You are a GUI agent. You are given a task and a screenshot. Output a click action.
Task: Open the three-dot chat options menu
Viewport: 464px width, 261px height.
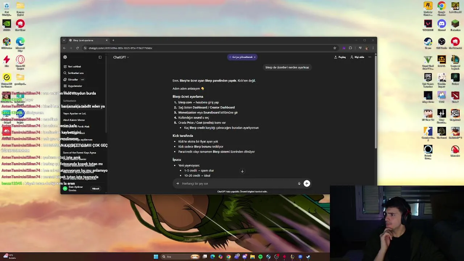[x=370, y=57]
